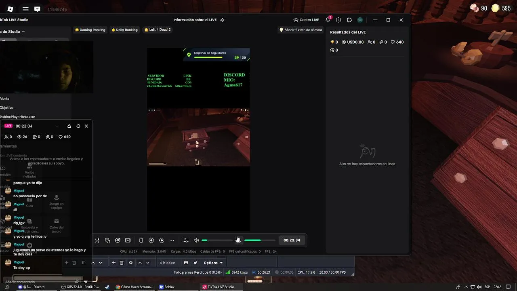Adjust the speaker volume slider

point(217,240)
